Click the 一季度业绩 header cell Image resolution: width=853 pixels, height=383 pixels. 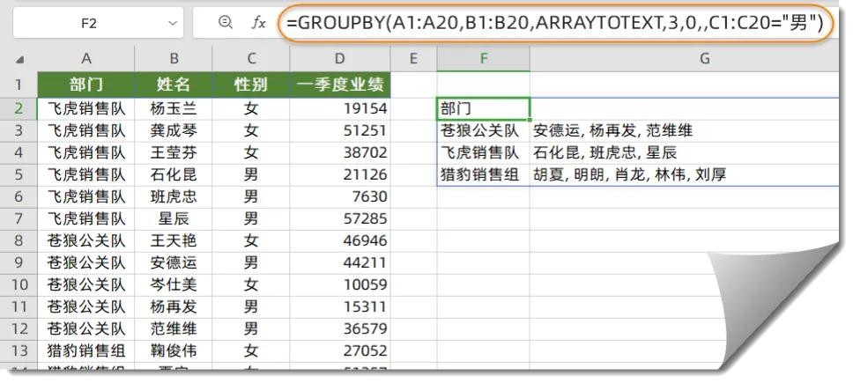click(x=340, y=85)
